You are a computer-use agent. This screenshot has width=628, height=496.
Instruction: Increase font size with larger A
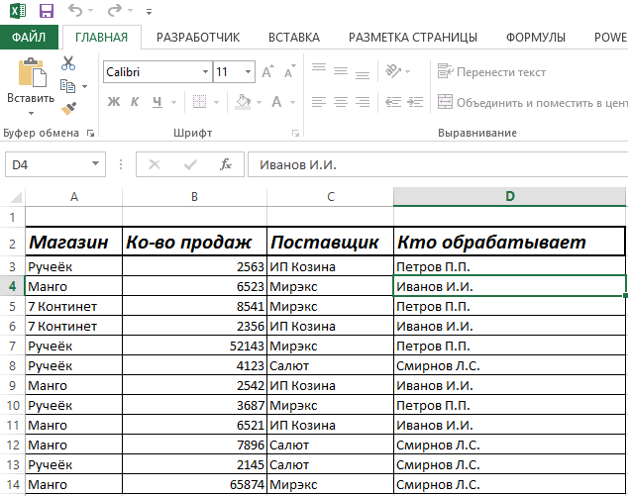(x=268, y=71)
